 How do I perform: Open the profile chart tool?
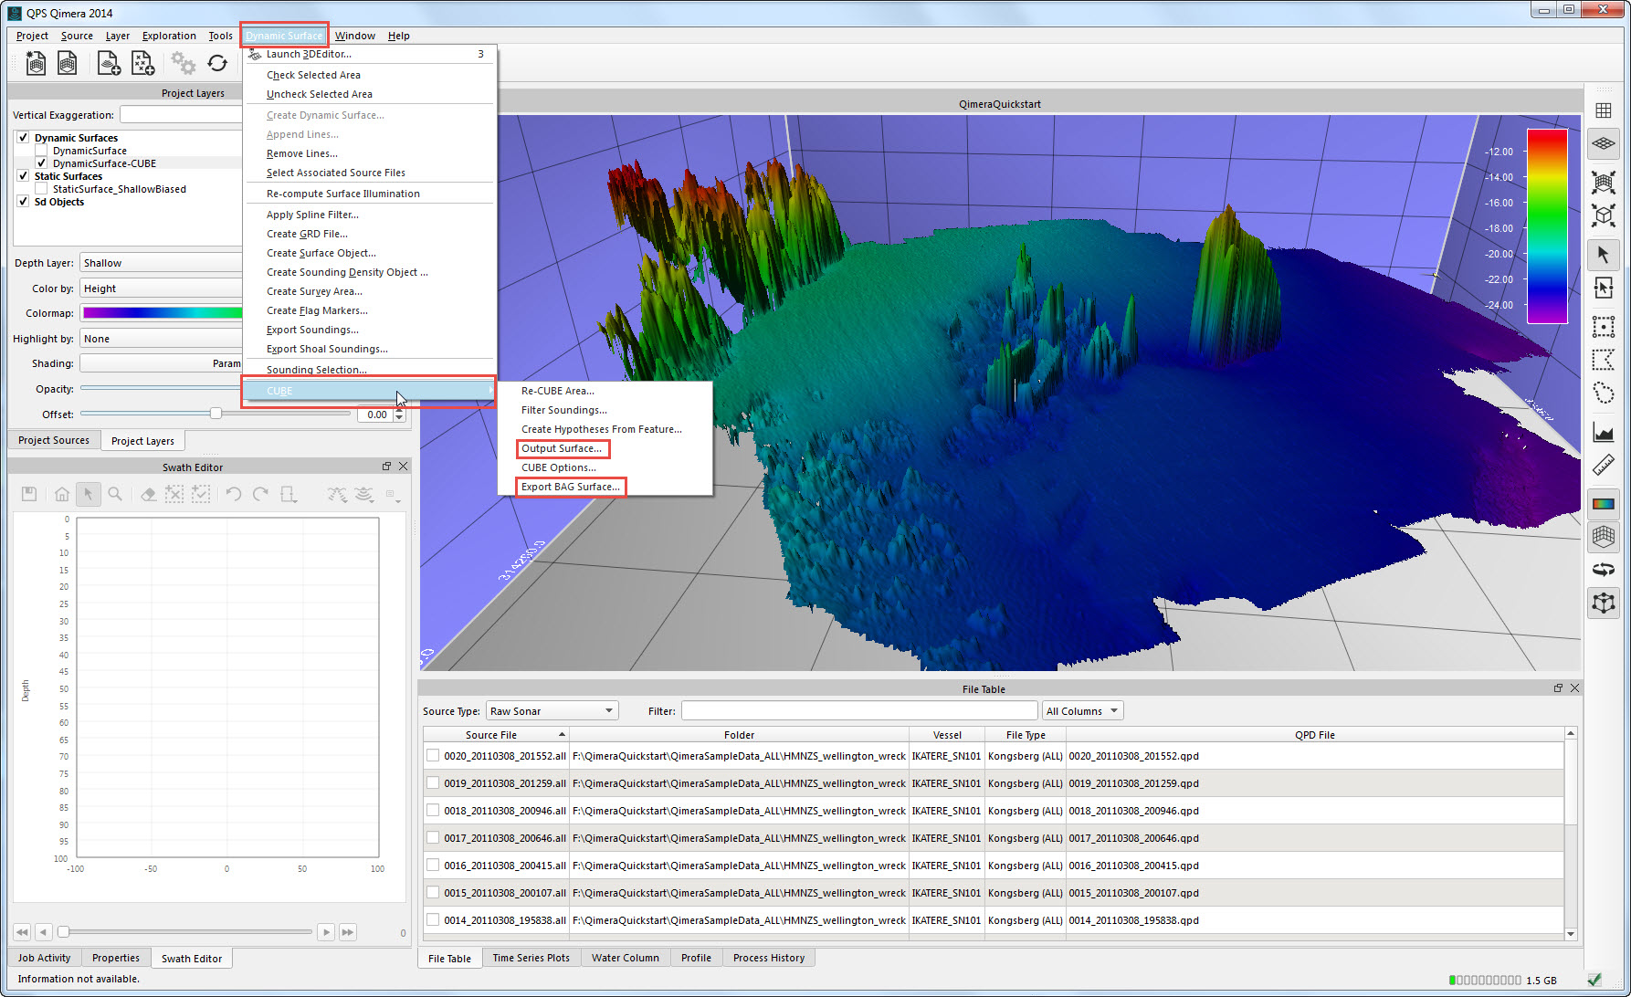click(x=1603, y=432)
